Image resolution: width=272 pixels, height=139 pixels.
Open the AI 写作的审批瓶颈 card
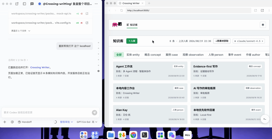pyautogui.click(x=228, y=93)
